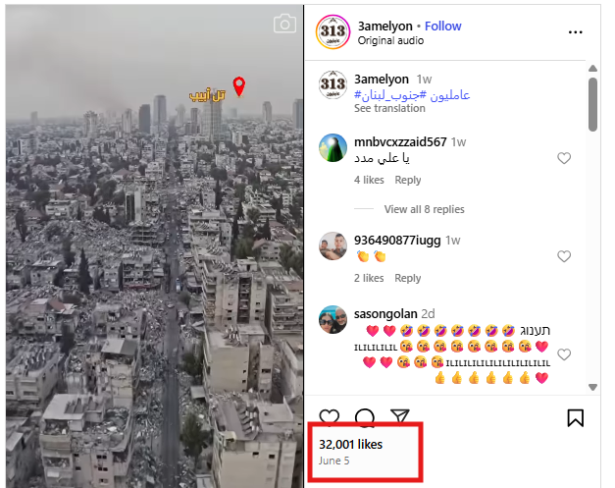Open the comment bubble icon
Viewport: 615px width, 488px height.
tap(365, 417)
